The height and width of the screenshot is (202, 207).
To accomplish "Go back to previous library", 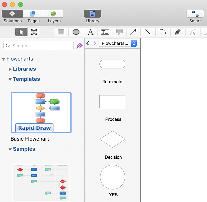I will (88, 43).
